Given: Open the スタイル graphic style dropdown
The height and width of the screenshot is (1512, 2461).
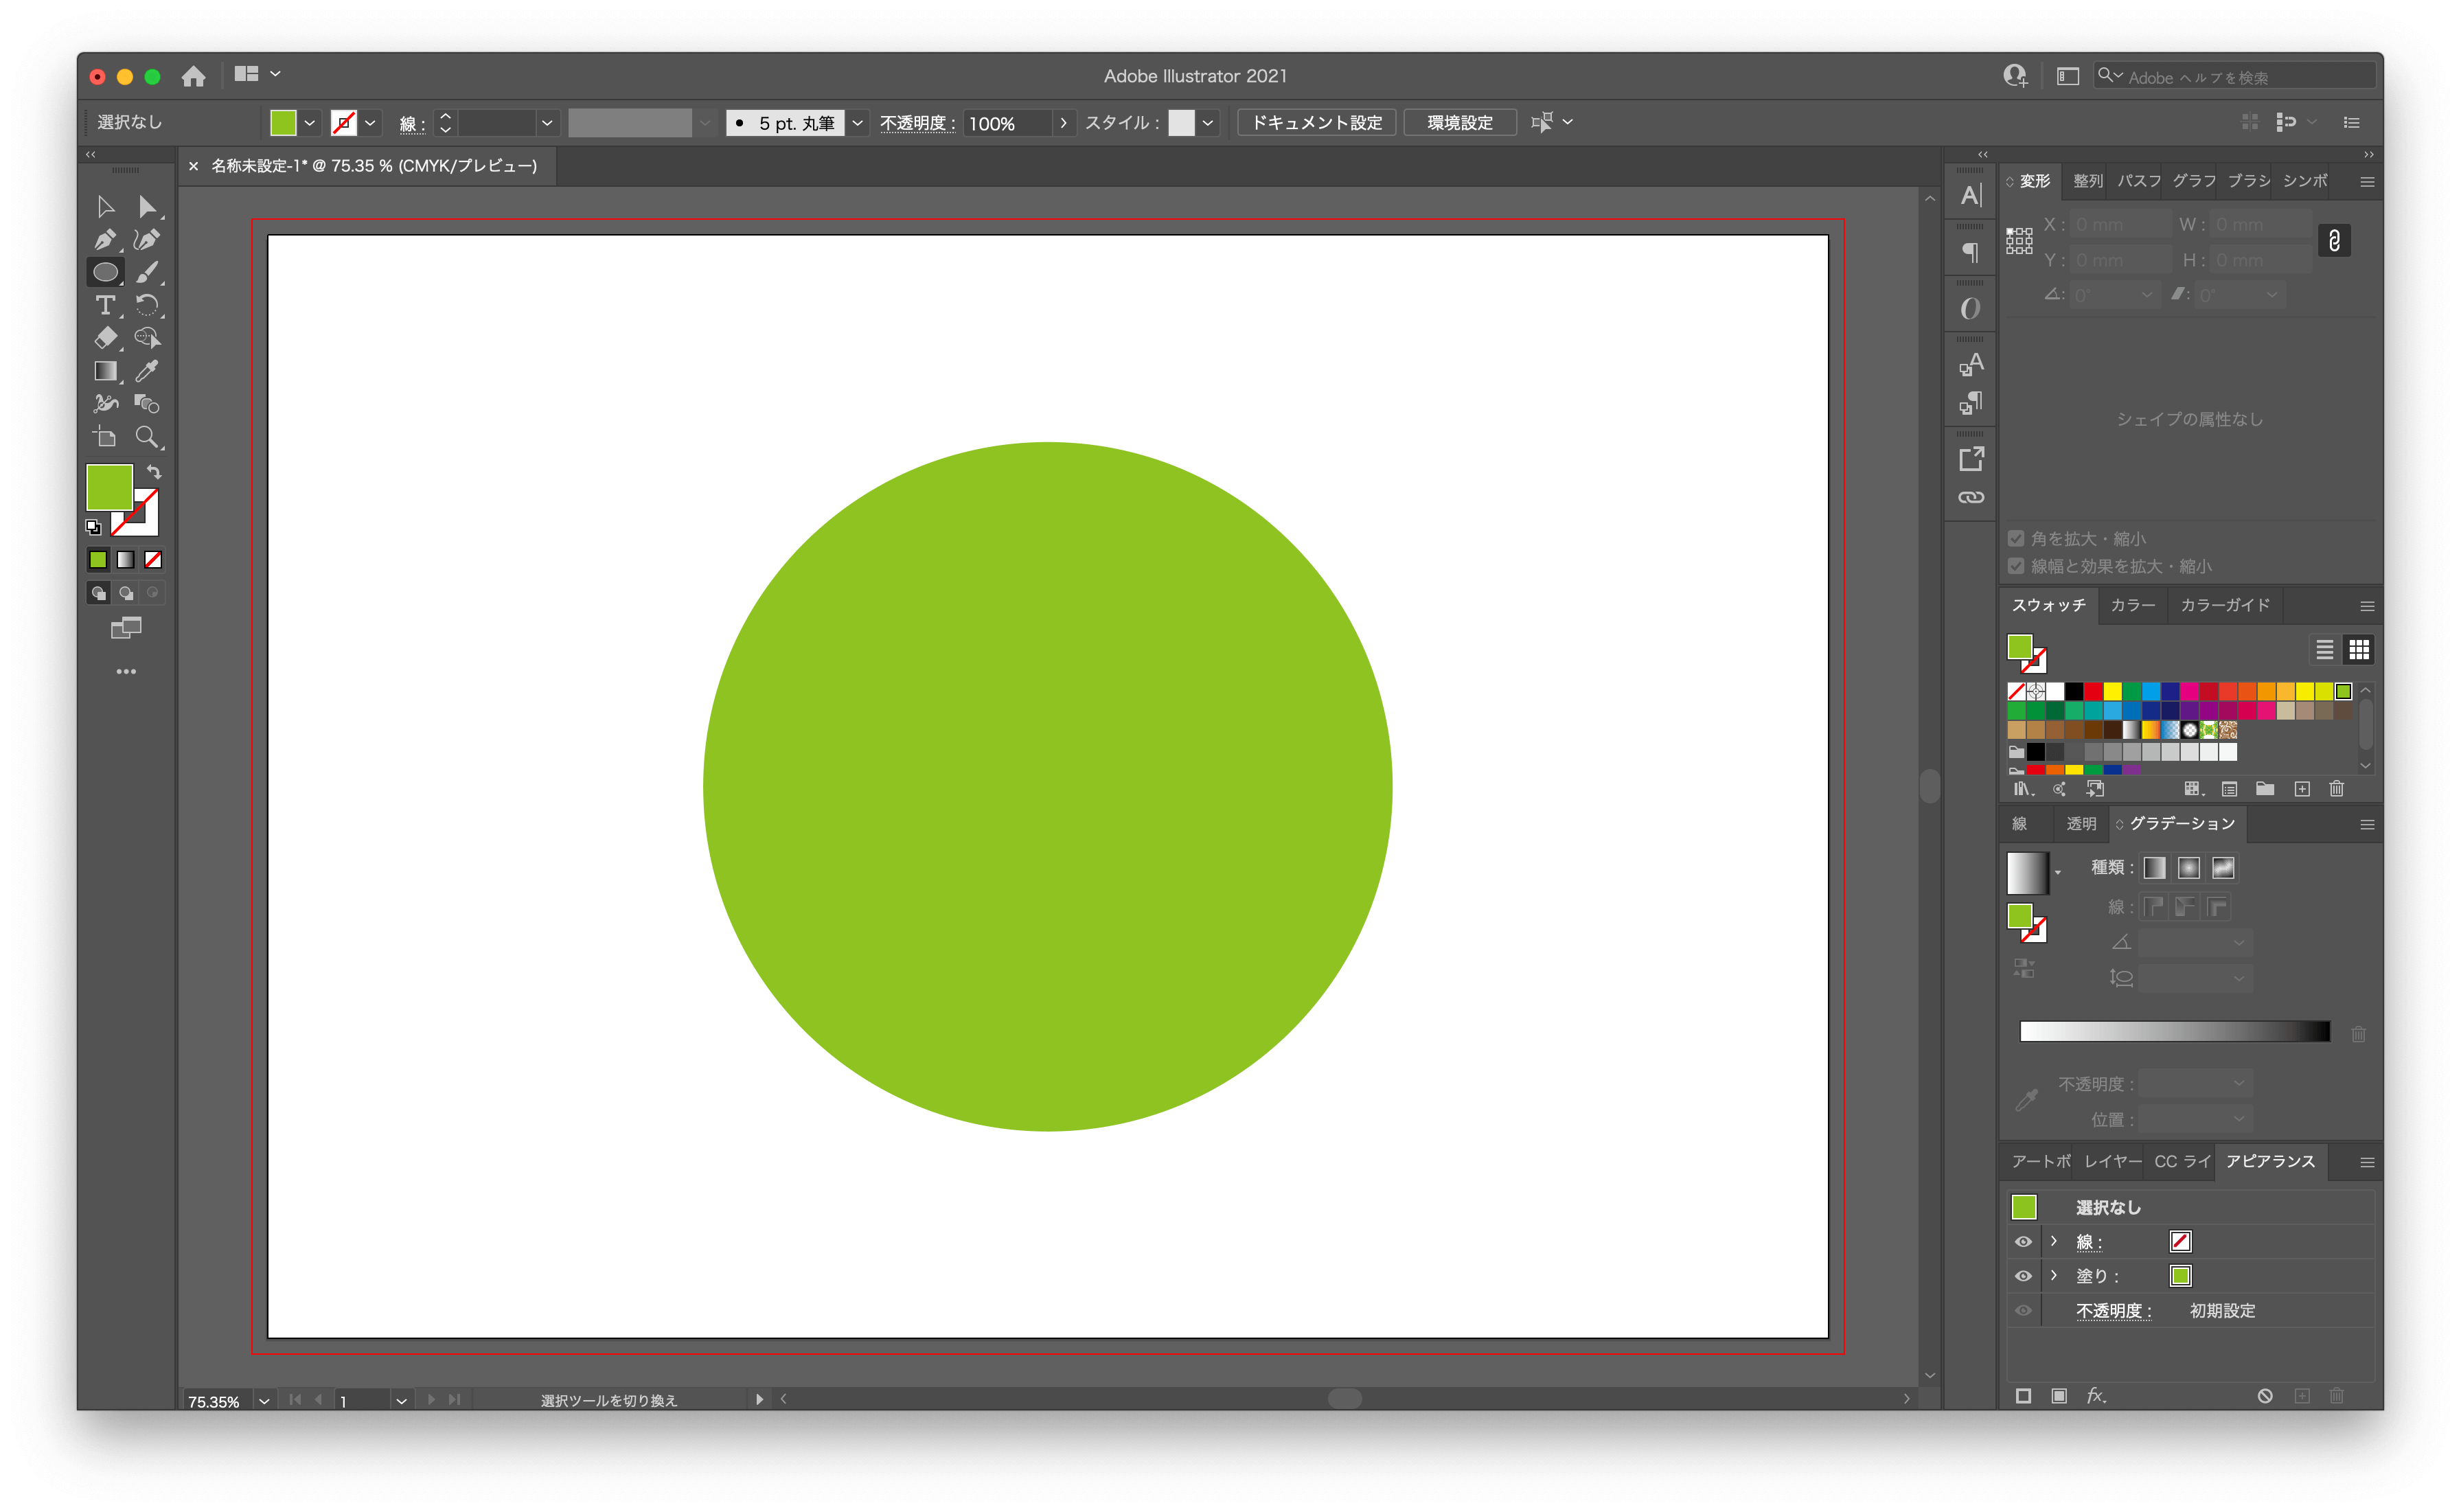Looking at the screenshot, I should pyautogui.click(x=1208, y=123).
